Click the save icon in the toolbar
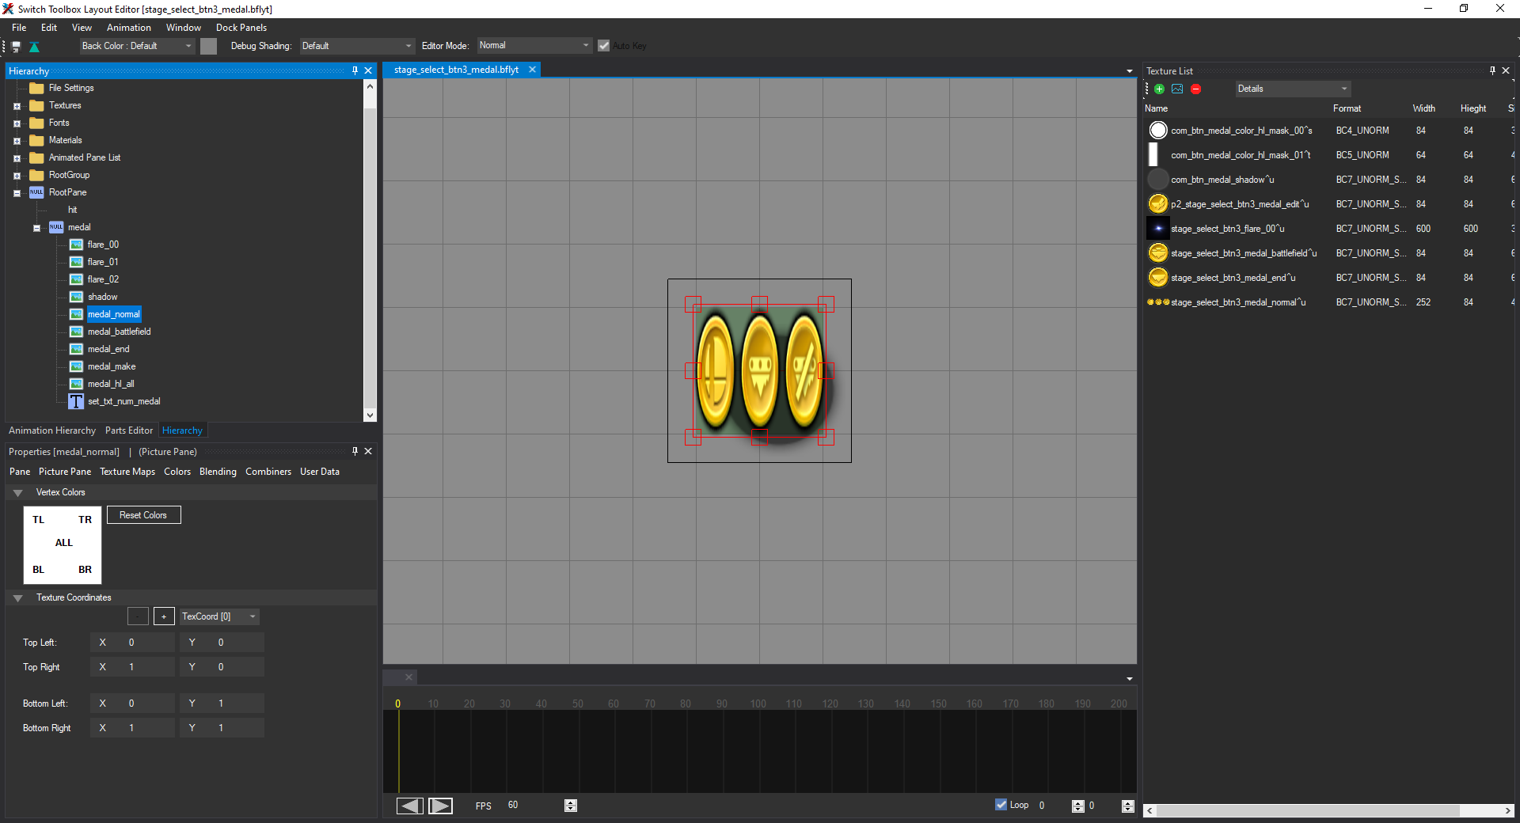Viewport: 1520px width, 823px height. tap(16, 47)
